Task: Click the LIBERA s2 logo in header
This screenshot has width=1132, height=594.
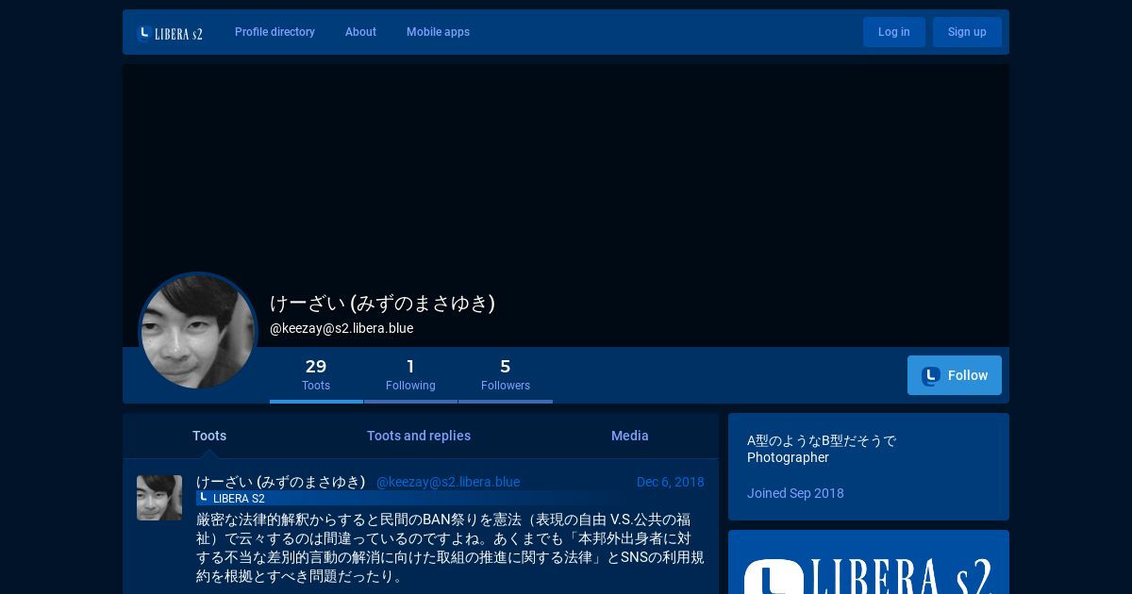Action: click(170, 33)
